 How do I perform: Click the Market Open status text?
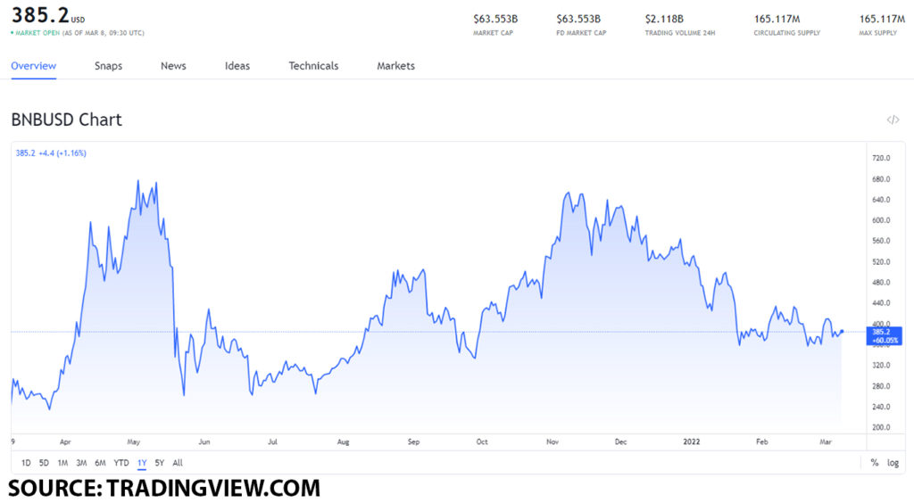pyautogui.click(x=37, y=33)
